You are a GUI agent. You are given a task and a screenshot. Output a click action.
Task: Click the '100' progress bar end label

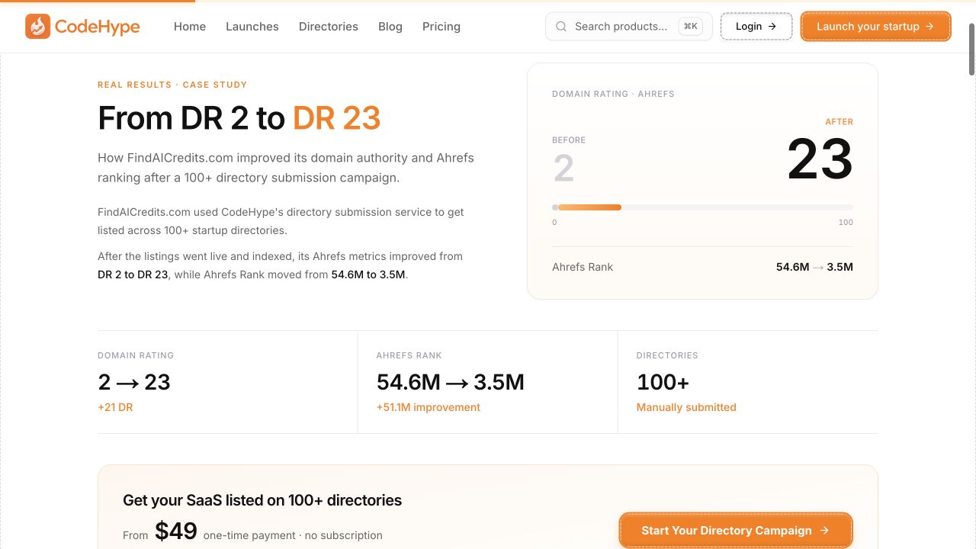point(846,223)
